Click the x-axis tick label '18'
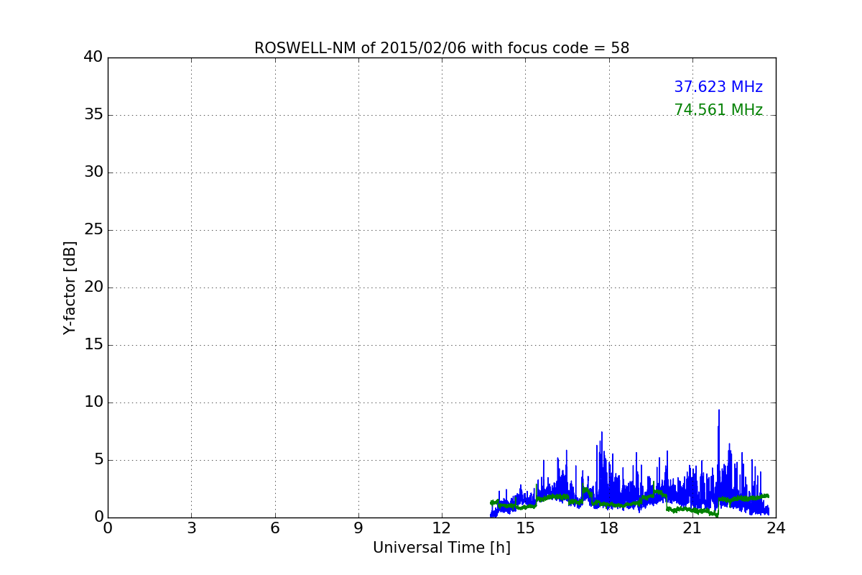Screen dimensions: 862x575 (x=609, y=528)
